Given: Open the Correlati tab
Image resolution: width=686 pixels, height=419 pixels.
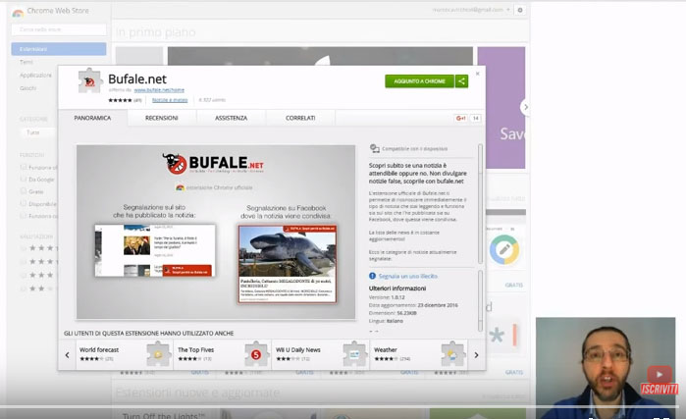Looking at the screenshot, I should (300, 118).
